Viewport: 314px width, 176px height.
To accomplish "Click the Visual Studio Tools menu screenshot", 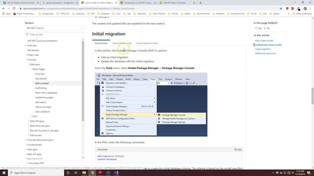I will coord(151,105).
